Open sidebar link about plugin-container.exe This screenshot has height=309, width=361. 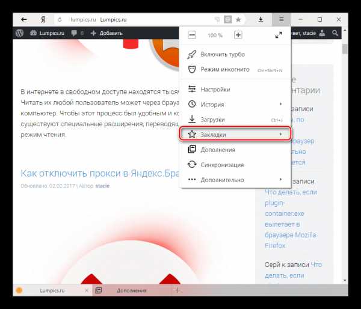[291, 219]
